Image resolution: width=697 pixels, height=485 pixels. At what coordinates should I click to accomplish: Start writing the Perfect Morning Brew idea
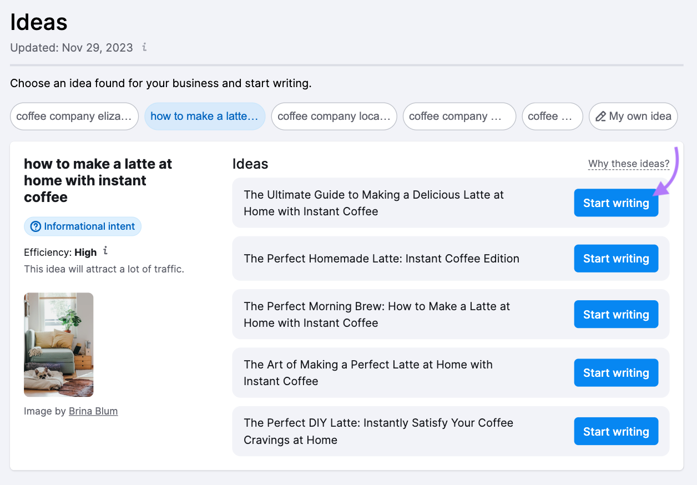tap(616, 315)
